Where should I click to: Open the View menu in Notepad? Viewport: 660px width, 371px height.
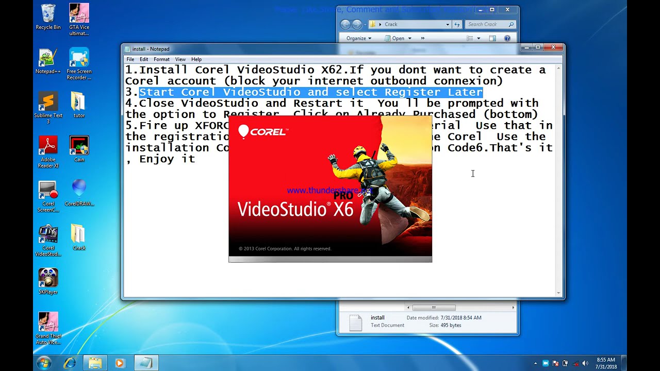180,59
